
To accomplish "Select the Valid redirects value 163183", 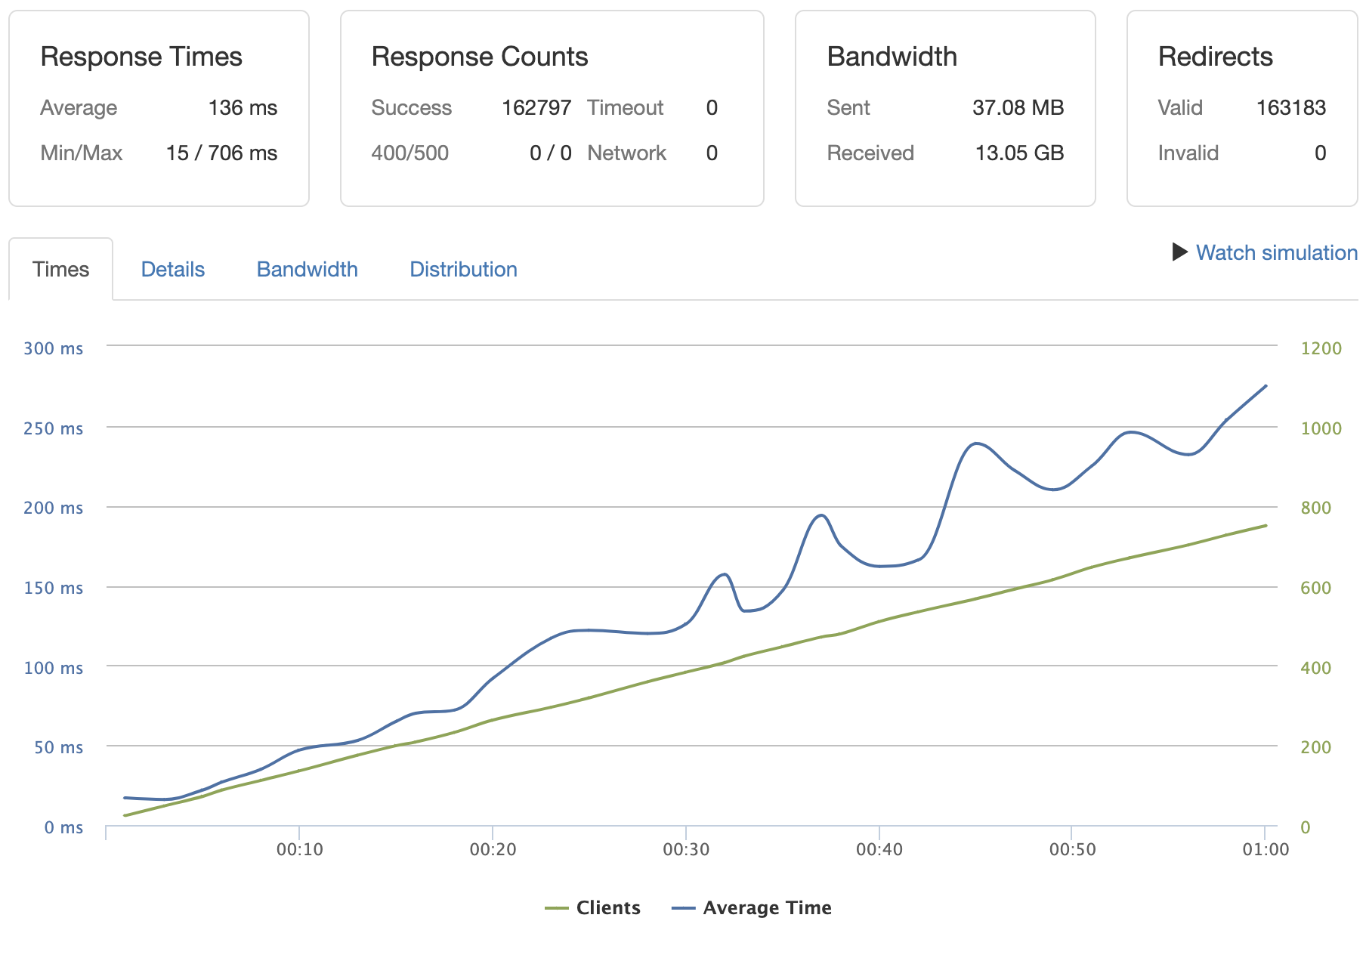I will pyautogui.click(x=1291, y=108).
